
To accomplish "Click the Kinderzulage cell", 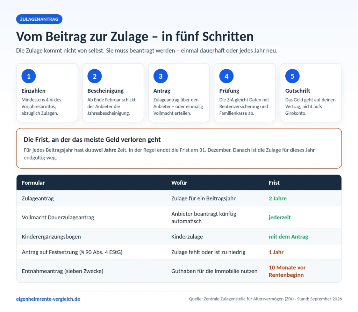I will (187, 237).
